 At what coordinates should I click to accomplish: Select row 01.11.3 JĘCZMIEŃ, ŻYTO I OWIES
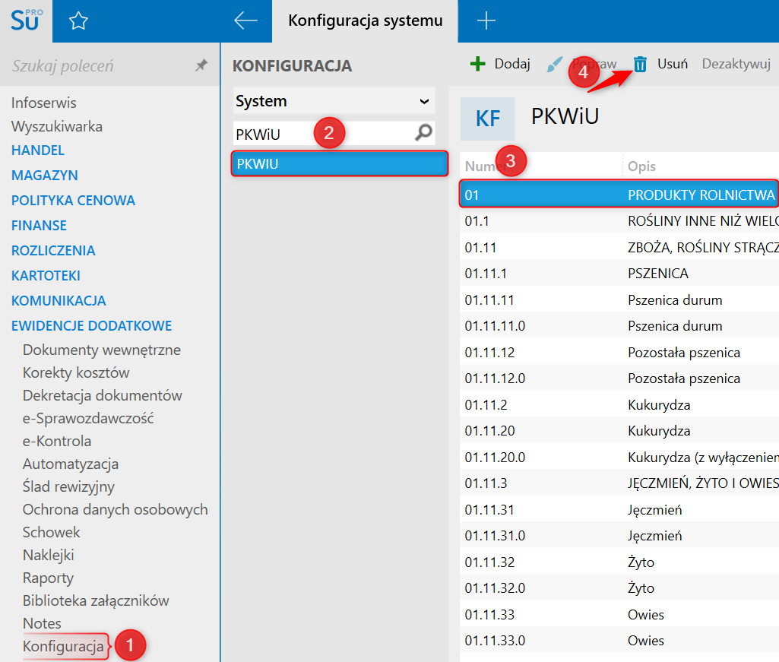(619, 483)
